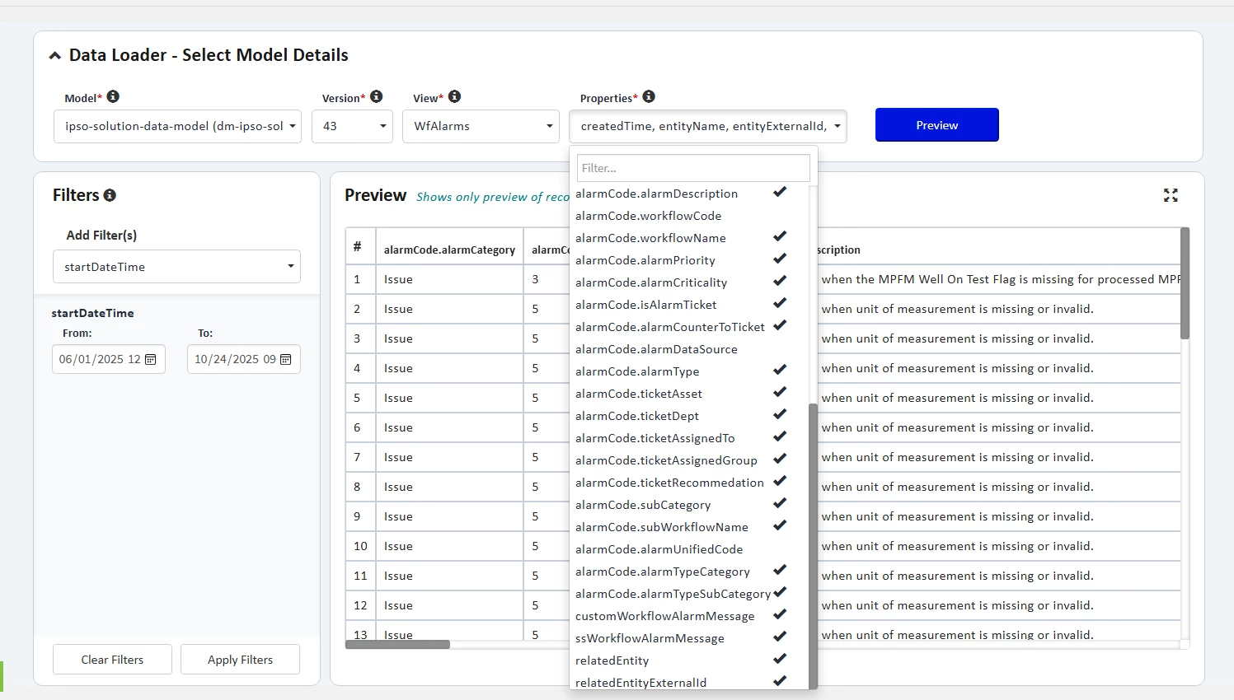
Task: Click the properties Filter text field
Action: click(x=692, y=168)
